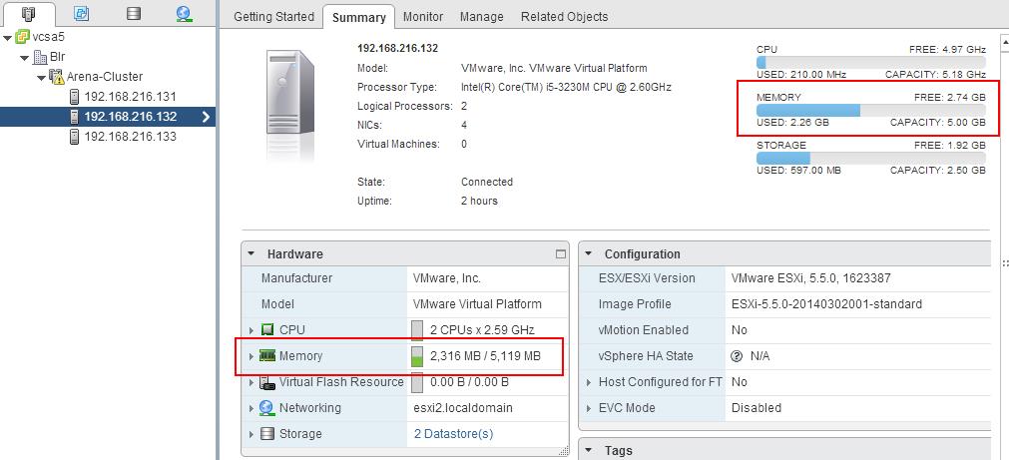Expand the Memory row in Hardware

pyautogui.click(x=252, y=356)
